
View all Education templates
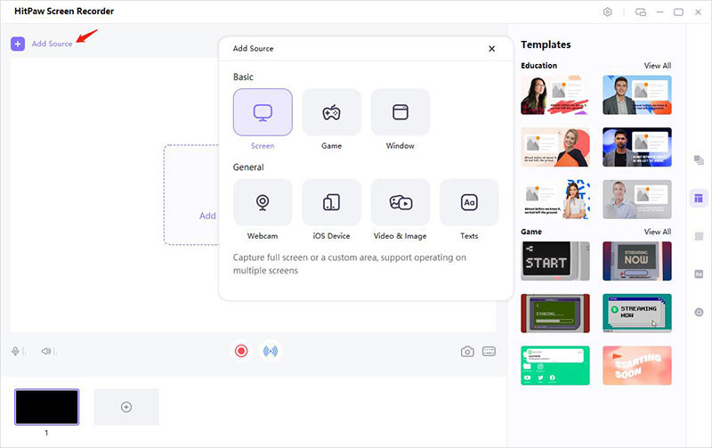[x=657, y=66]
